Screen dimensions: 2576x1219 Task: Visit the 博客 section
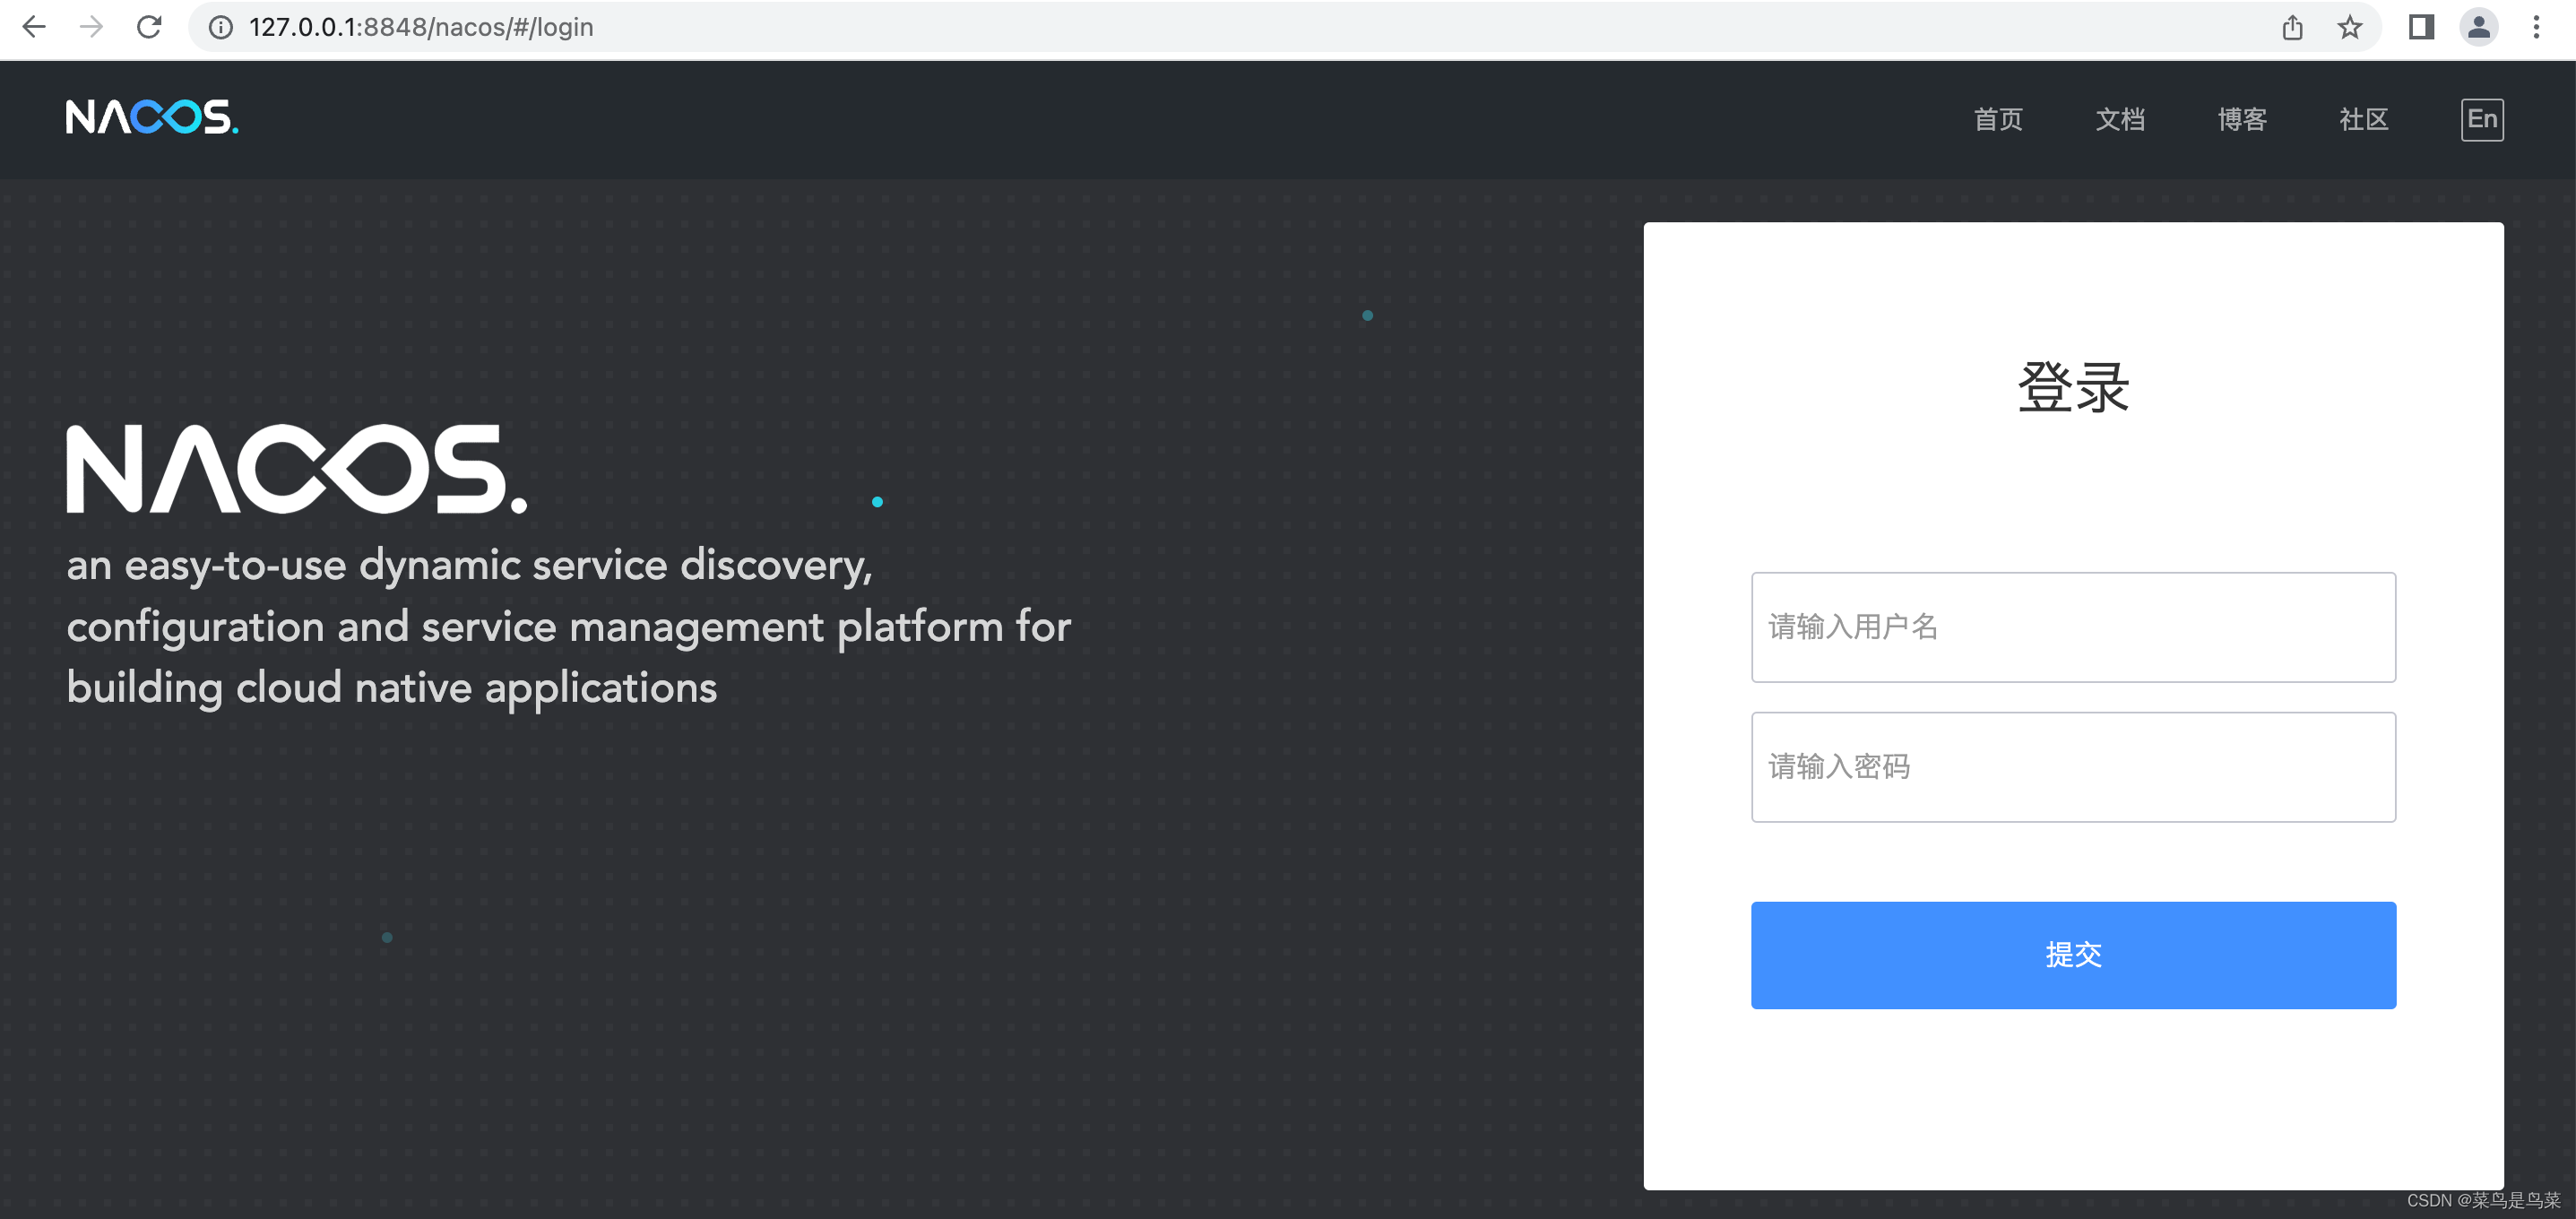pos(2242,119)
